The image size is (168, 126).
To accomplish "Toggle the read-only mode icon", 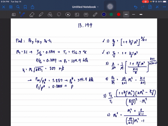I will click(14, 15).
